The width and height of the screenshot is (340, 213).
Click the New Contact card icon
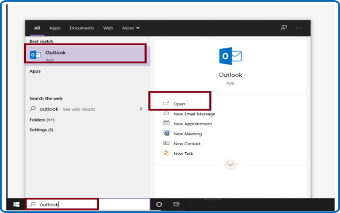[166, 143]
